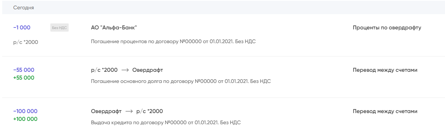The width and height of the screenshot is (445, 135).
Task: Open the 'Выдача кредита по договору' description
Action: pos(166,123)
